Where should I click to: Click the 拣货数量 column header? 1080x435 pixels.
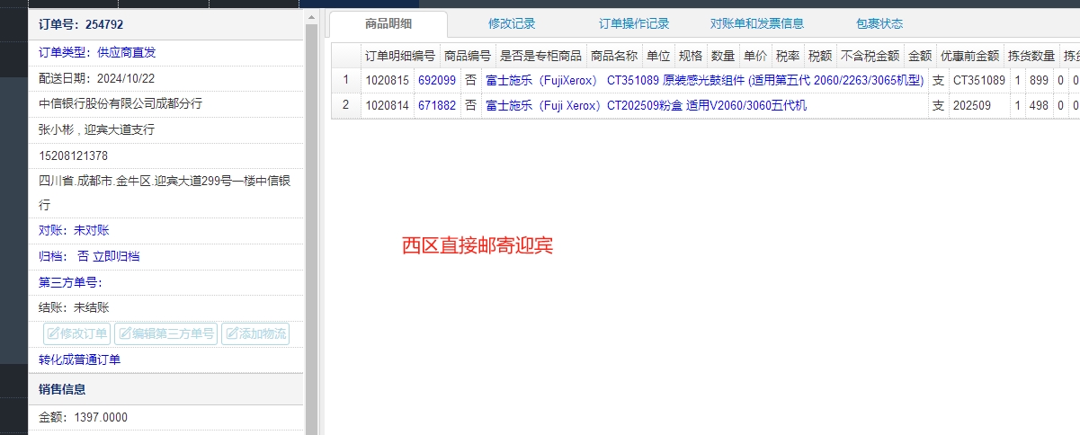1031,55
